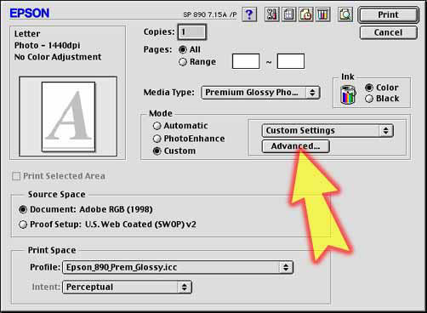Open Advanced settings button
This screenshot has width=427, height=313.
[295, 146]
